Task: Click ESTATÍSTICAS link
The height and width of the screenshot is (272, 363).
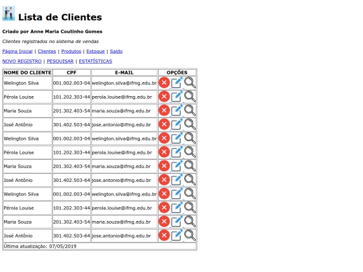Action: pos(95,61)
